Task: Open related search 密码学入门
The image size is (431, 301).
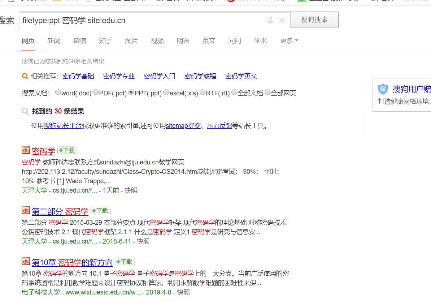Action: coord(160,76)
